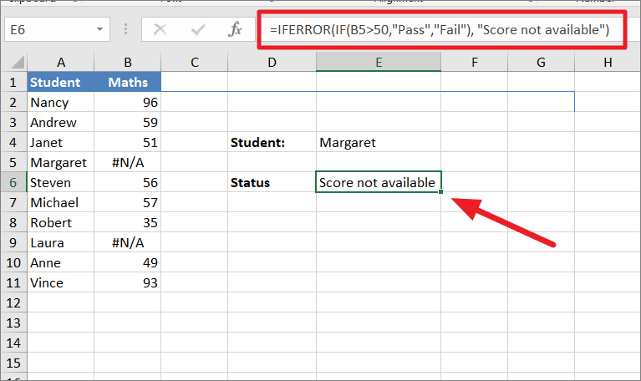The image size is (641, 381).
Task: Click the Insert Function fx icon
Action: tap(235, 29)
